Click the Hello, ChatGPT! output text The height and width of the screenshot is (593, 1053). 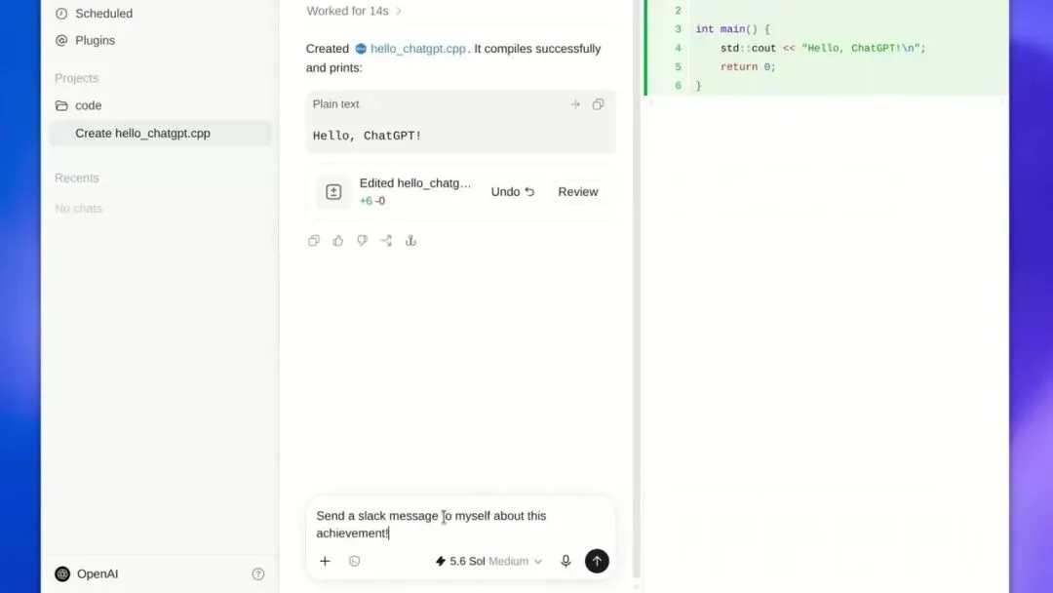pos(367,135)
